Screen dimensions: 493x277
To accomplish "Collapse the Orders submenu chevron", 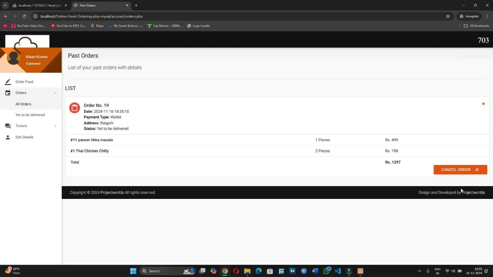I will (55, 93).
